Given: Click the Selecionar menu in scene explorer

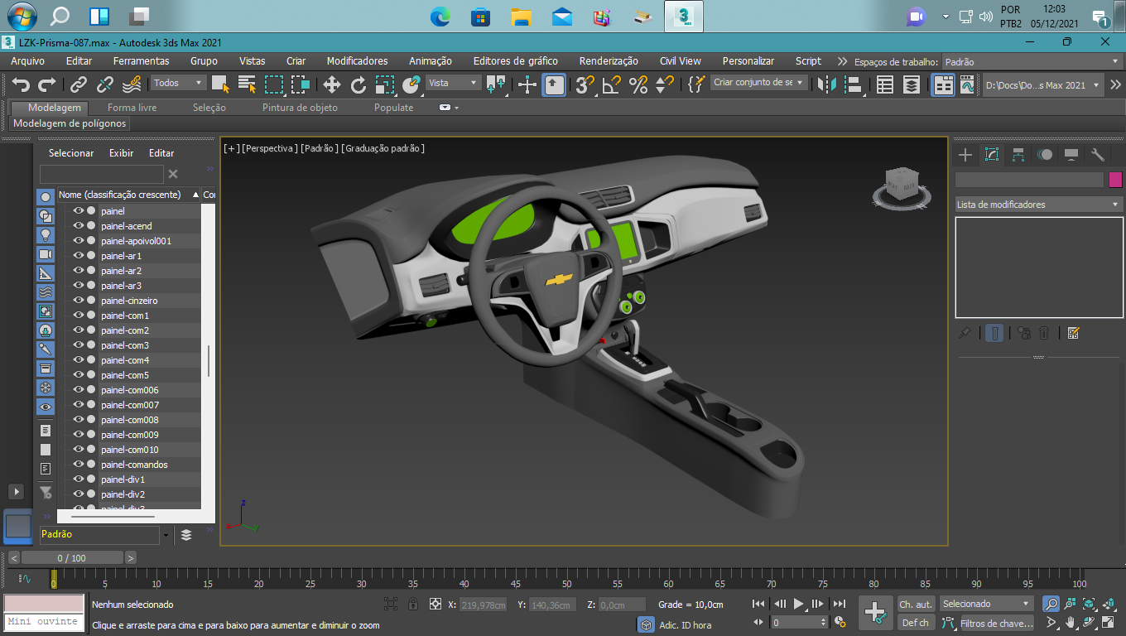Looking at the screenshot, I should tap(71, 153).
